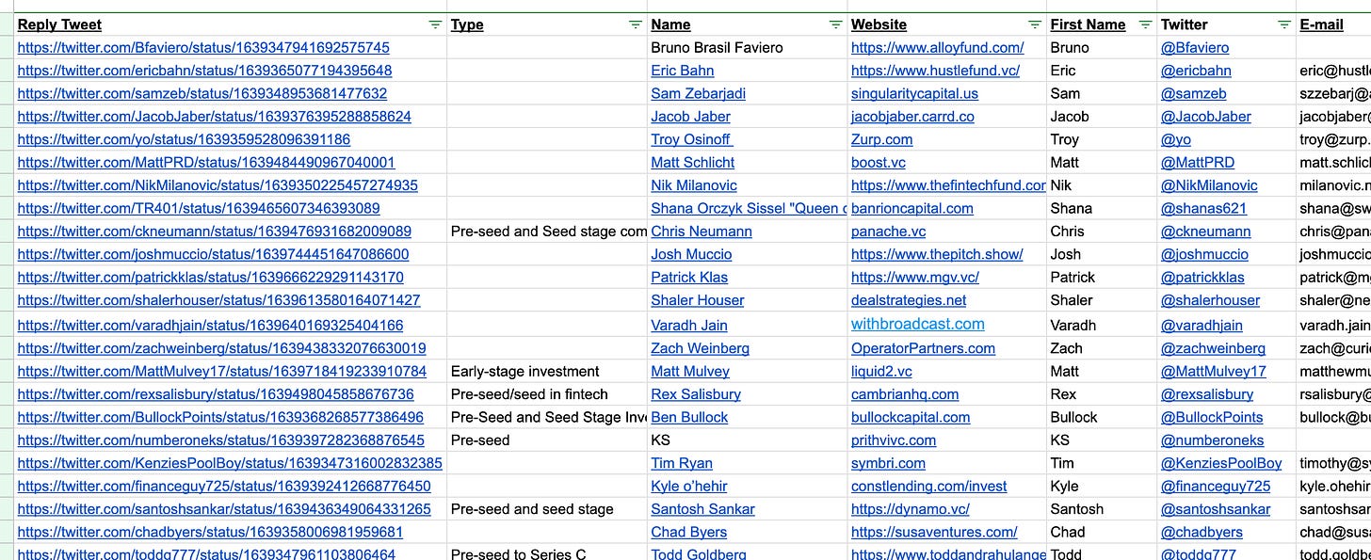The image size is (1371, 560).
Task: Open the KenziesPoolBoy status tweet link
Action: click(x=230, y=463)
